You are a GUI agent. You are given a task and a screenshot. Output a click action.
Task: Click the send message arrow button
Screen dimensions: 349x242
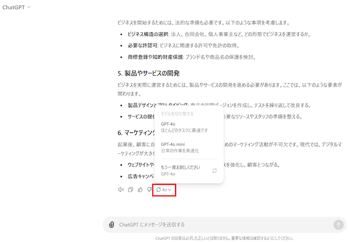(338, 225)
